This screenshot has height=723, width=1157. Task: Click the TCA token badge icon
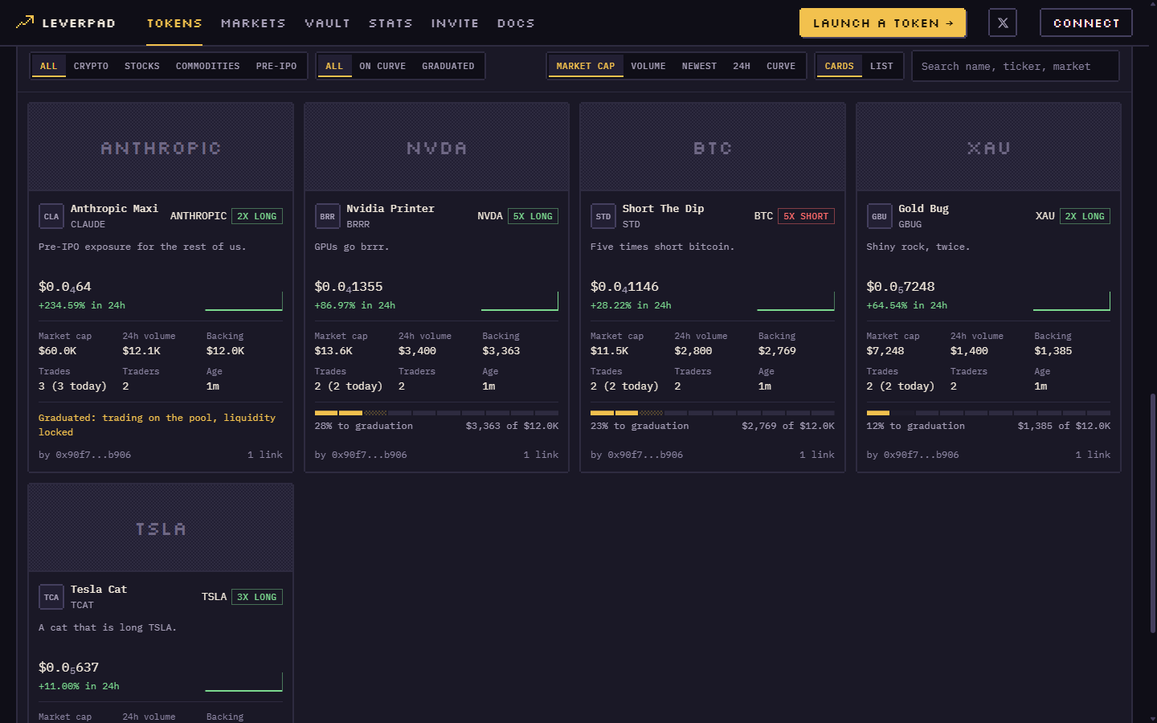pos(51,597)
